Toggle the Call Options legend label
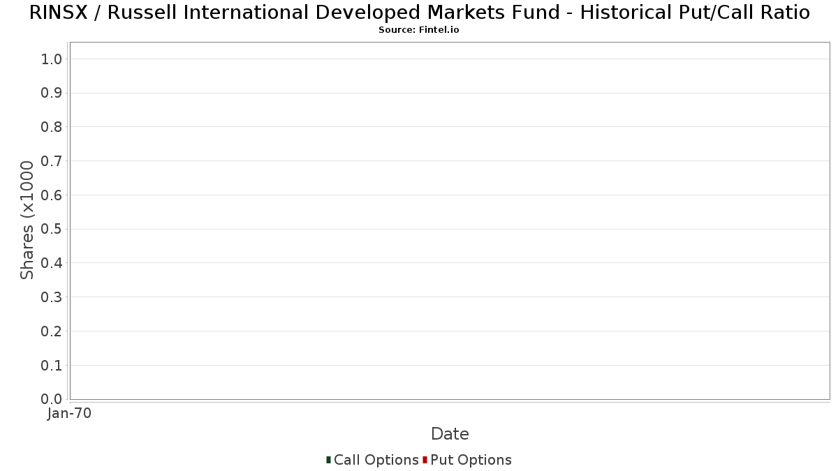This screenshot has width=838, height=471. (376, 460)
